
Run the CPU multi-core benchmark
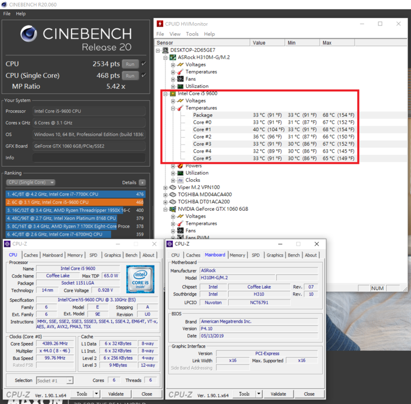tap(130, 64)
